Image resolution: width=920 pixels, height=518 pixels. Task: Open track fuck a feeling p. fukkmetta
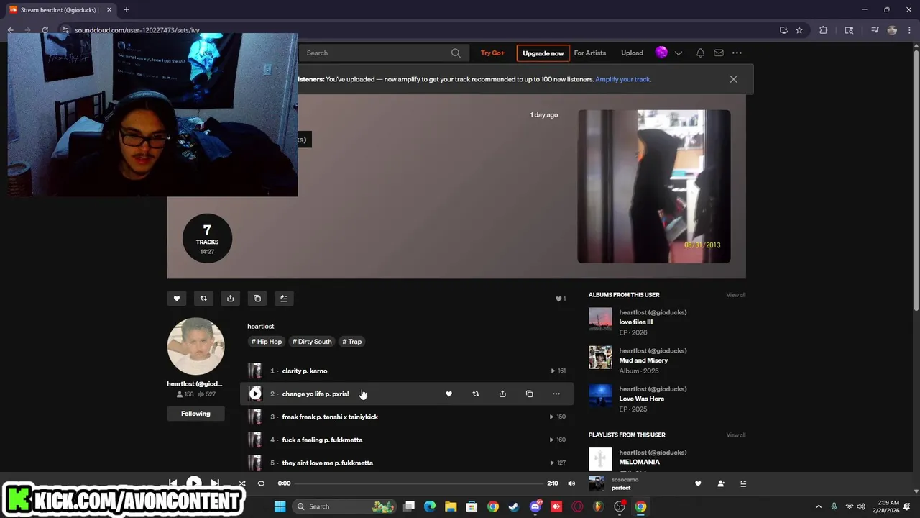(322, 440)
